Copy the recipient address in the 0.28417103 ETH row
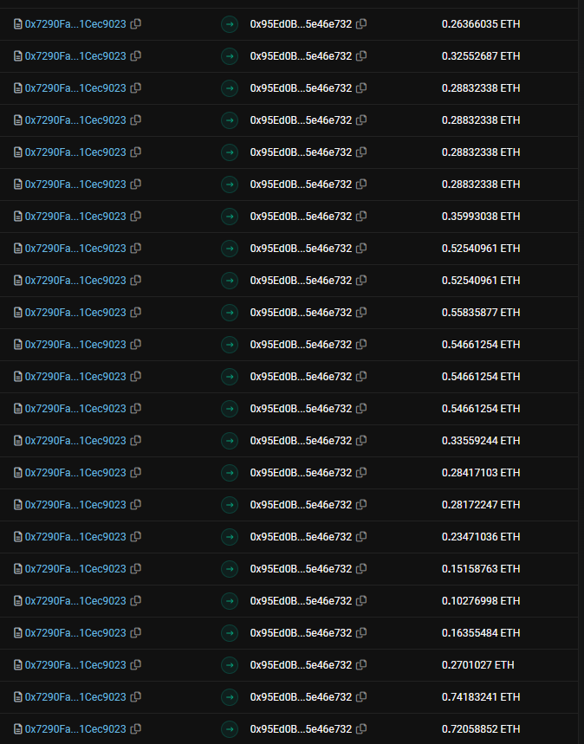The image size is (584, 744). (x=361, y=473)
